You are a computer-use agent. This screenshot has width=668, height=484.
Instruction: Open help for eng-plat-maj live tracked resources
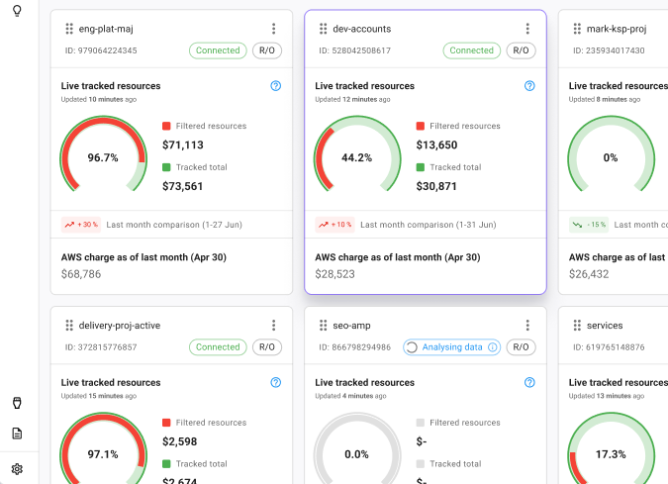(276, 86)
